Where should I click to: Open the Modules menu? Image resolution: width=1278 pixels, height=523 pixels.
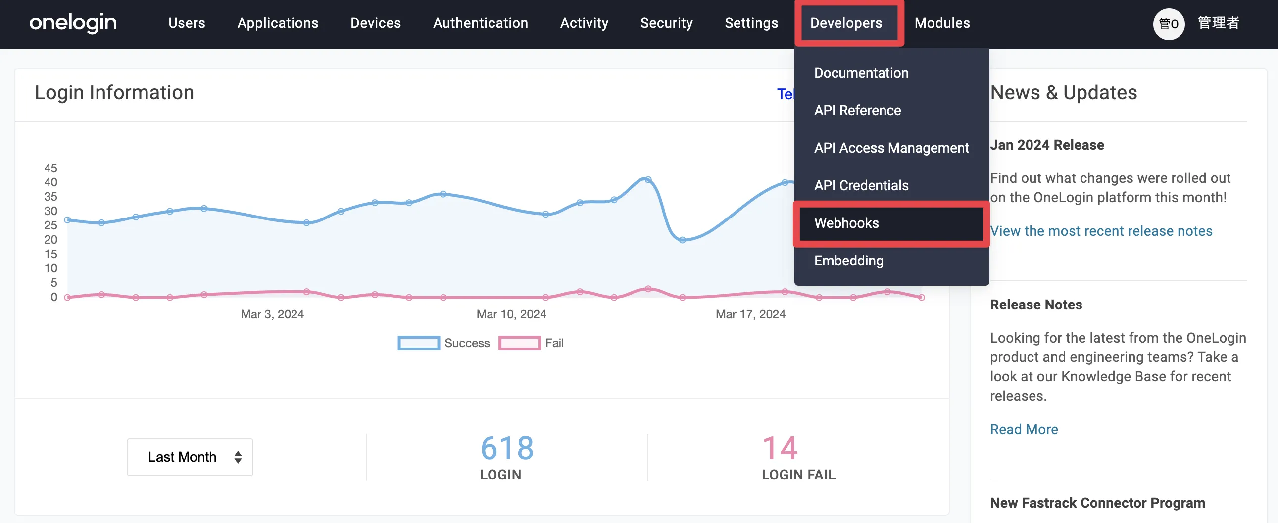point(942,23)
